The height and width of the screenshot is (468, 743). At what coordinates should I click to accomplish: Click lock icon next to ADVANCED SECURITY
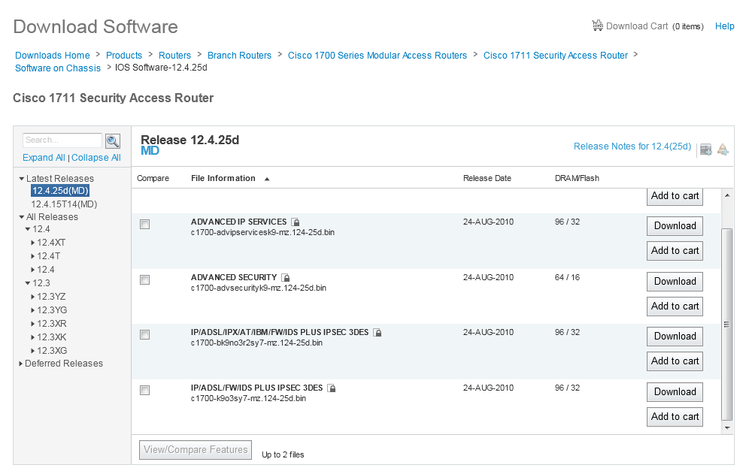286,278
